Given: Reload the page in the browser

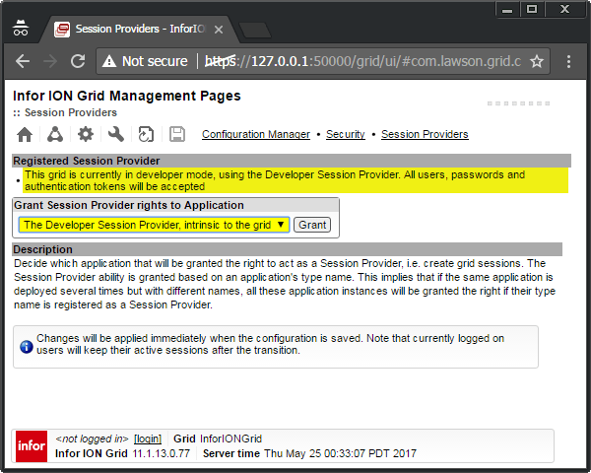Looking at the screenshot, I should coord(79,61).
